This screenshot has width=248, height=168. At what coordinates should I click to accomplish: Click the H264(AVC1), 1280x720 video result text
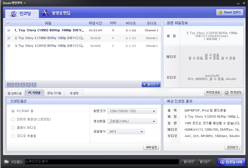click(212, 130)
